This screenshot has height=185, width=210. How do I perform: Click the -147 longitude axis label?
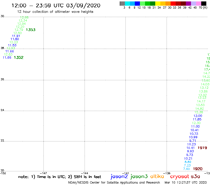[43, 173]
